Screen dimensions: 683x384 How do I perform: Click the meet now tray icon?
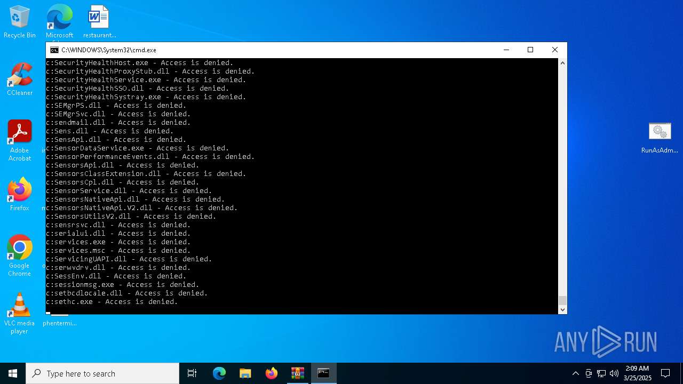coord(589,373)
